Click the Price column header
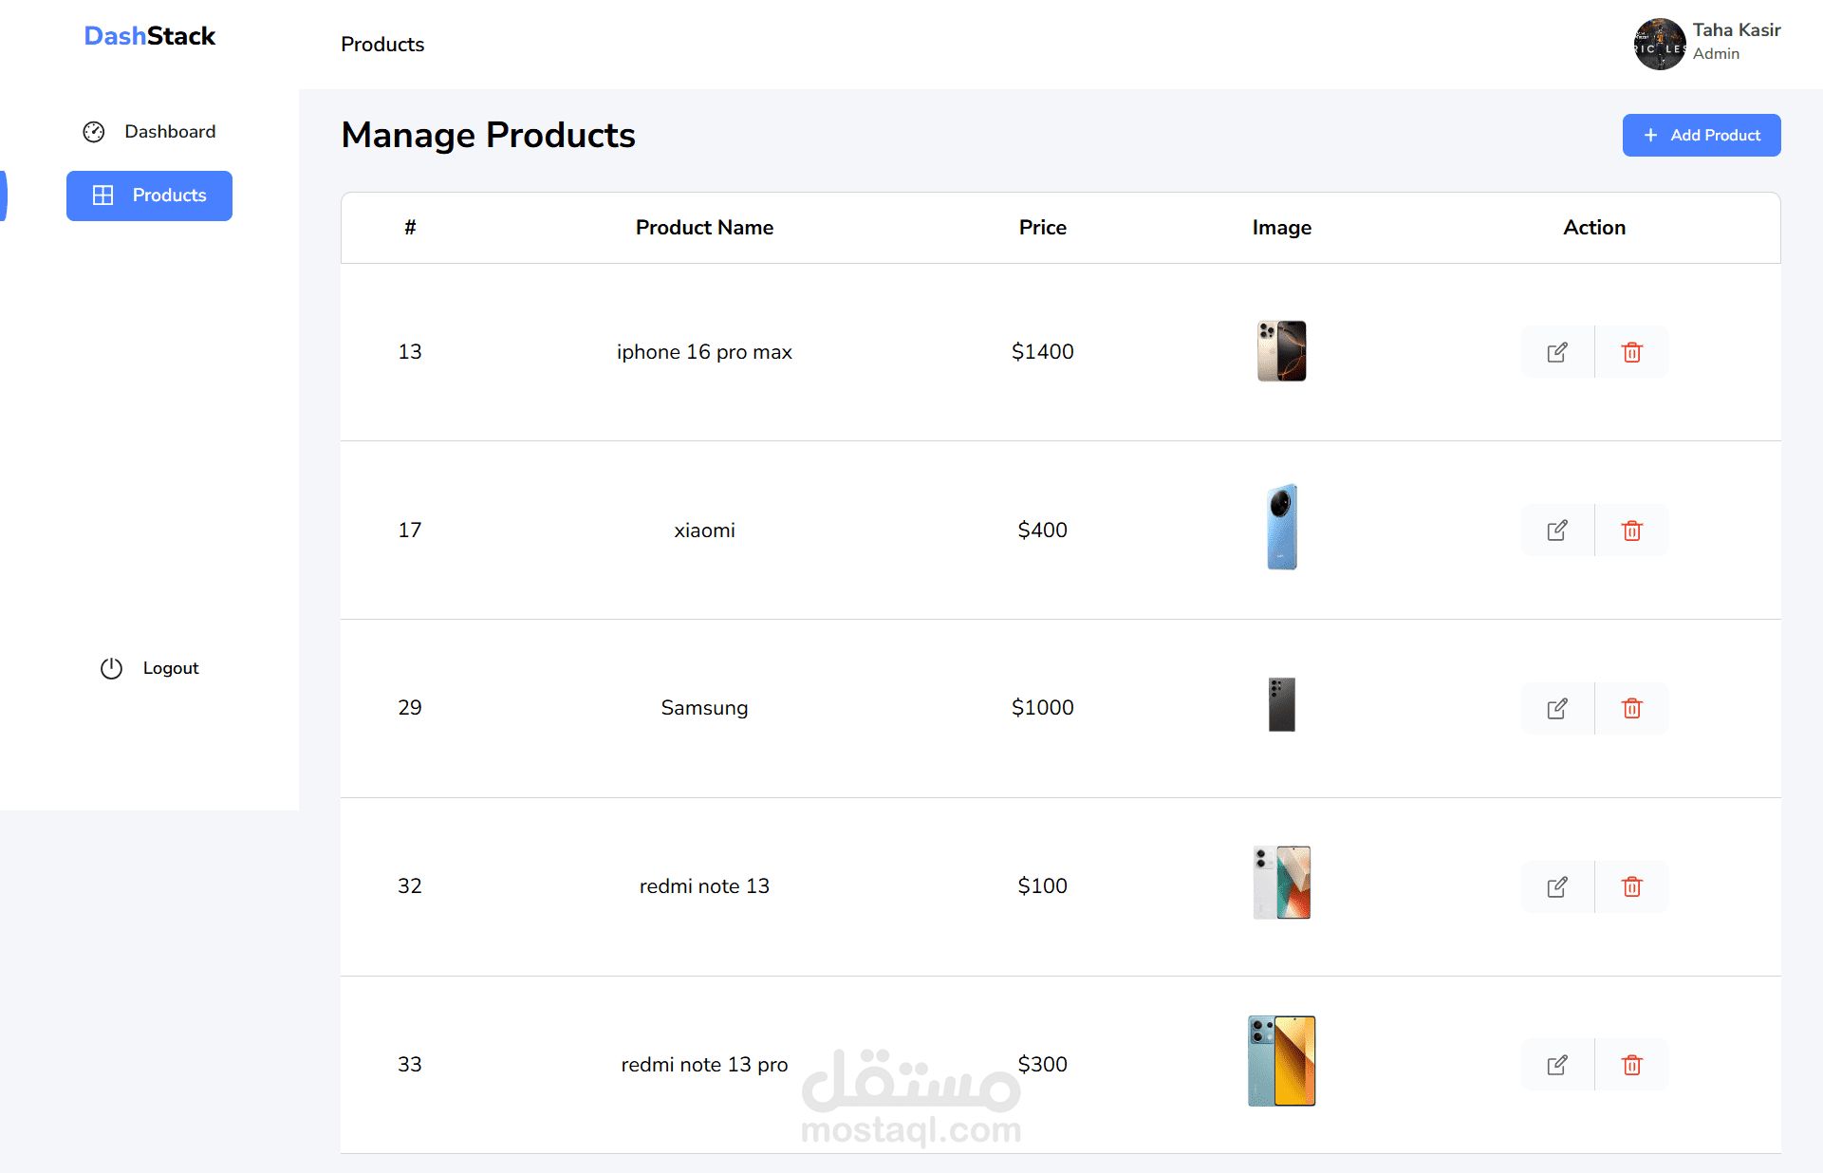The width and height of the screenshot is (1823, 1173). pos(1043,228)
